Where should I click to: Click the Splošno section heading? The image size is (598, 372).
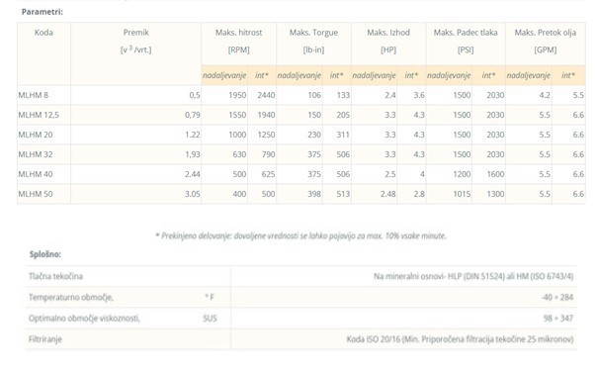[x=45, y=254]
